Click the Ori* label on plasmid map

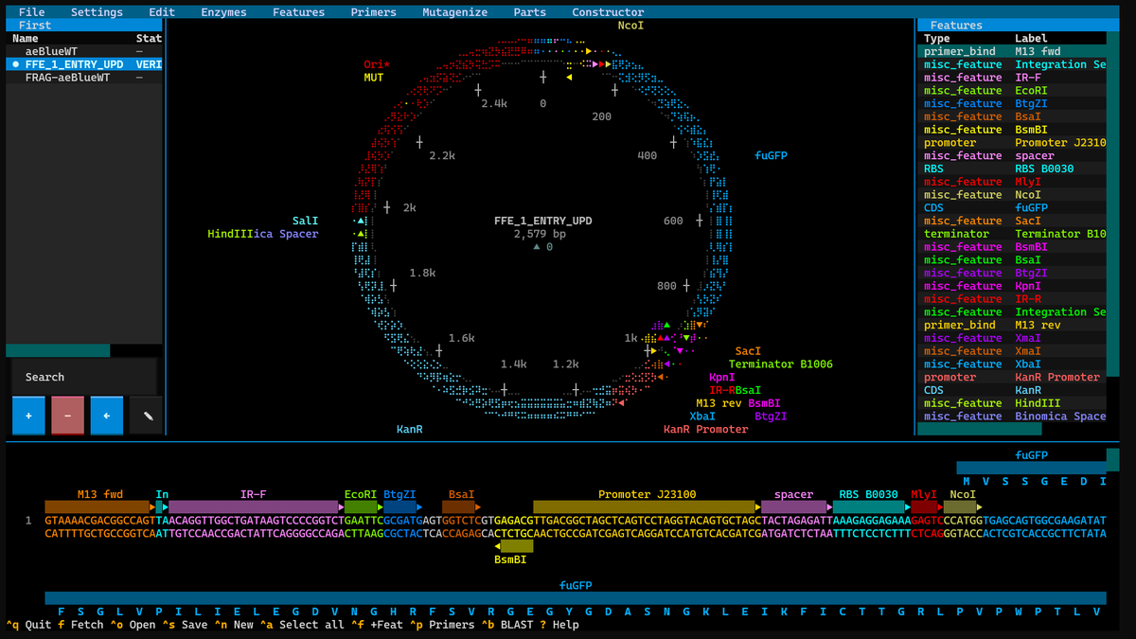point(377,64)
